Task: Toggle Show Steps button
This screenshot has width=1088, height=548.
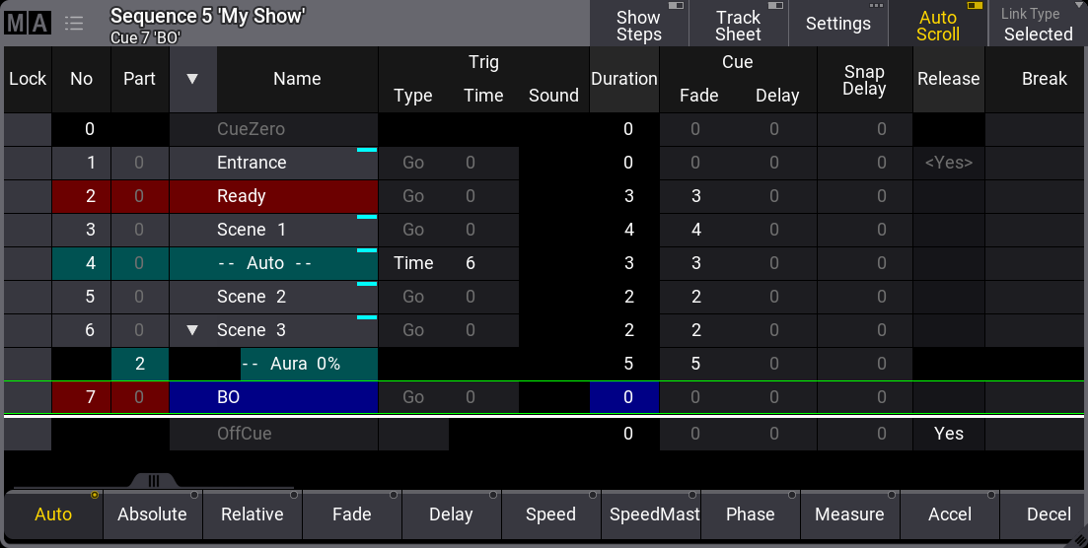Action: [638, 25]
